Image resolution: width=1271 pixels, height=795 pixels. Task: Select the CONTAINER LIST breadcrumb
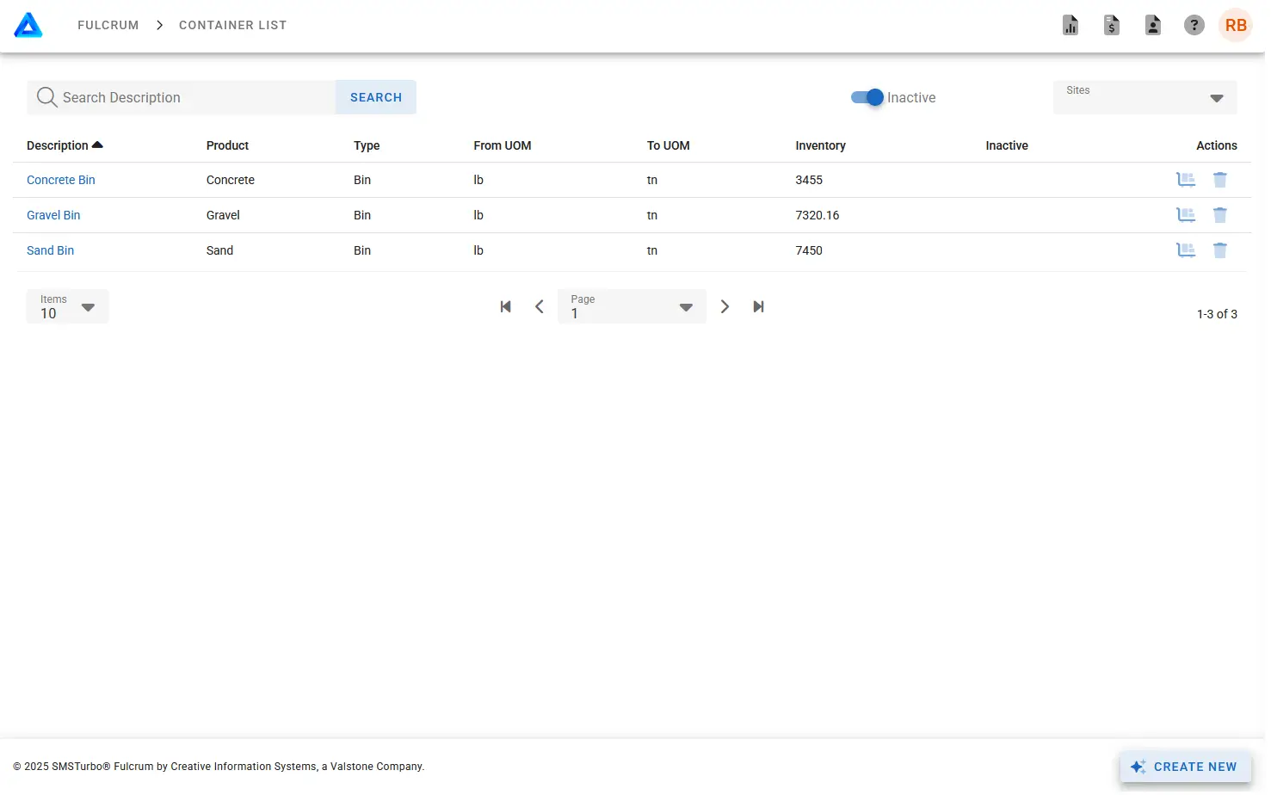tap(232, 25)
